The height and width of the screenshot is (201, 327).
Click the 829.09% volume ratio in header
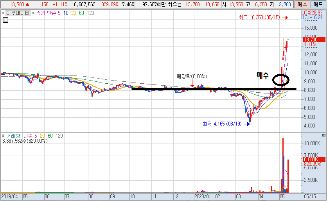110,4
